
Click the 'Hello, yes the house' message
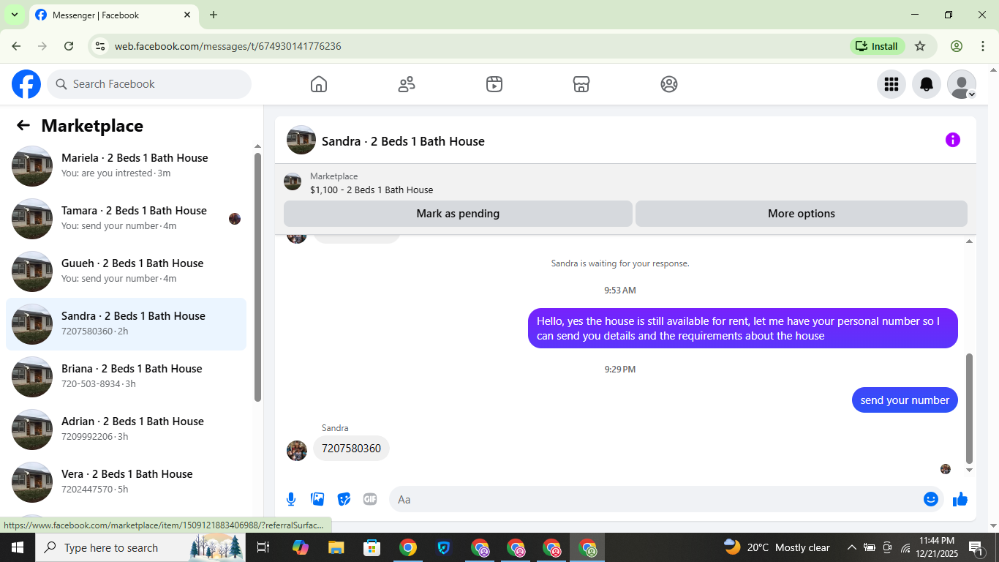tap(743, 329)
